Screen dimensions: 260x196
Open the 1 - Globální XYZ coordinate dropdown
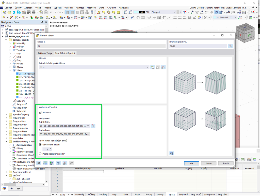[235, 18]
